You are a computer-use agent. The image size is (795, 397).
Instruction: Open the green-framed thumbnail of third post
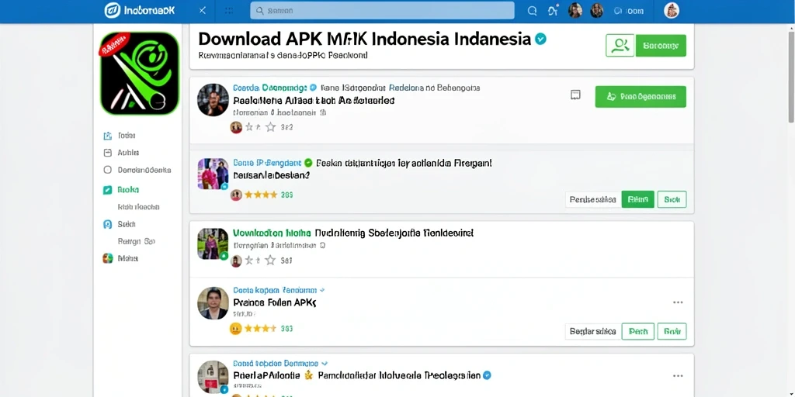tap(213, 243)
